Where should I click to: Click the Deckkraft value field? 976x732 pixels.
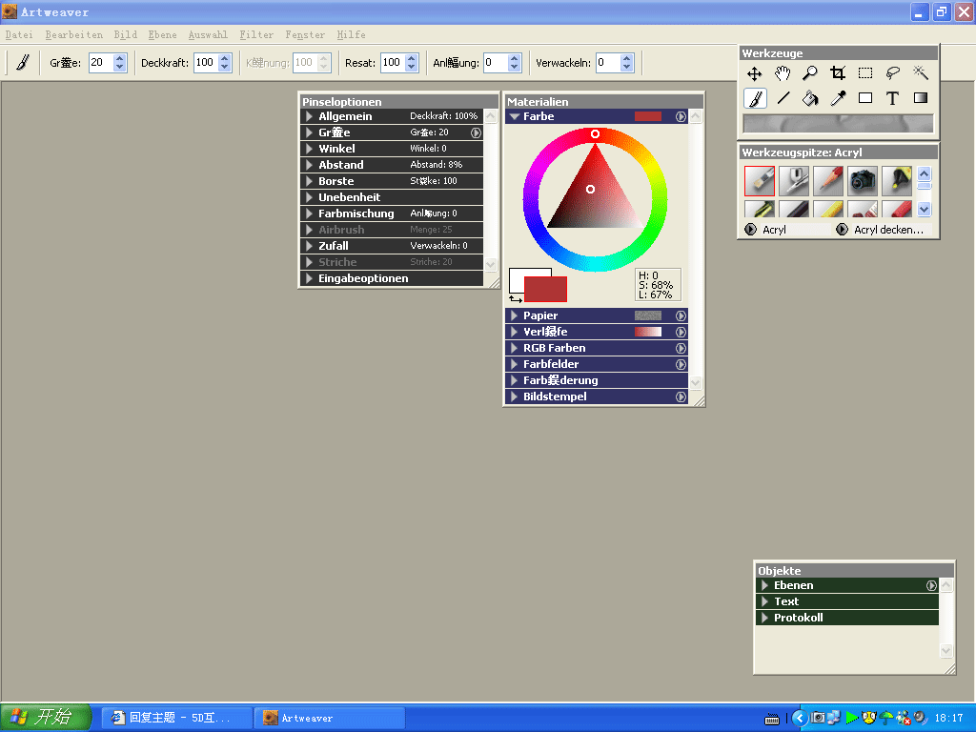(206, 62)
